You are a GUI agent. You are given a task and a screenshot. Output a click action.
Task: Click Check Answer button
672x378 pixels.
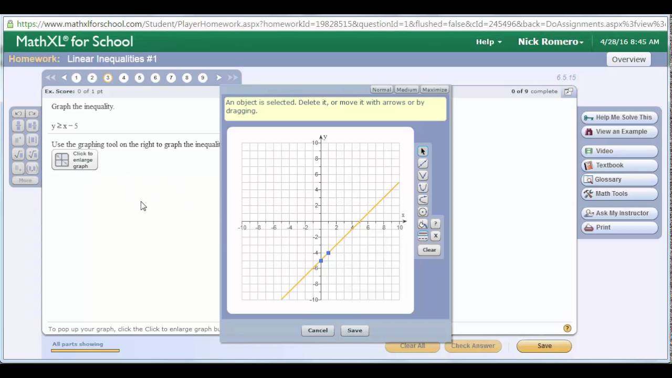[x=473, y=346]
